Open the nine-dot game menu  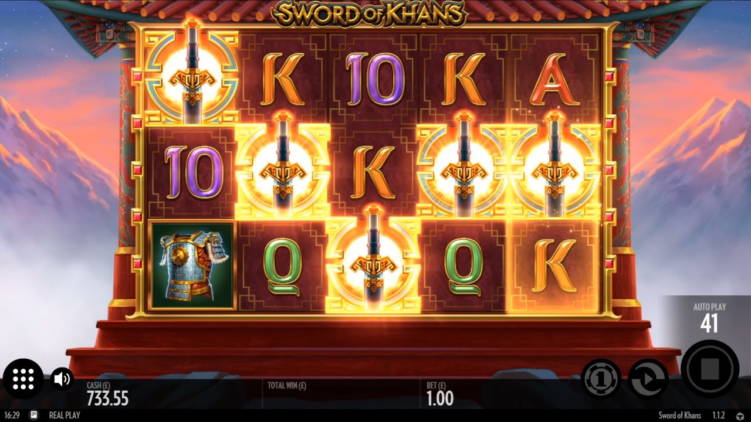point(23,379)
